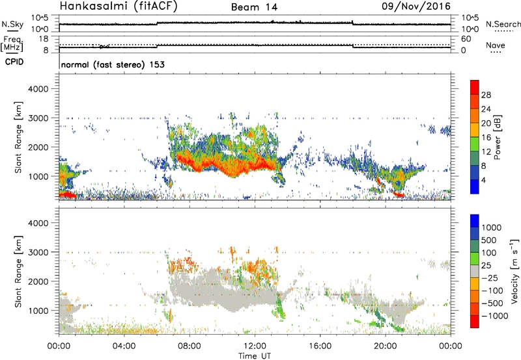Click the '04:00' time axis tick label
Image resolution: width=521 pixels, height=360 pixels.
124,346
